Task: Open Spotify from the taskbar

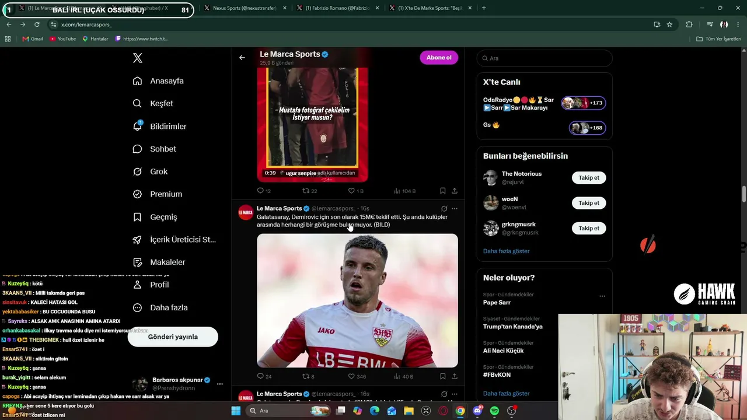Action: pos(494,411)
